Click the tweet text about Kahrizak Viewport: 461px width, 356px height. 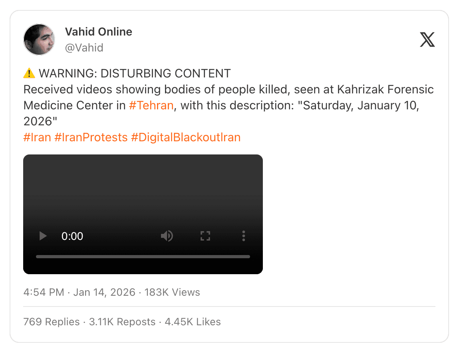click(229, 89)
